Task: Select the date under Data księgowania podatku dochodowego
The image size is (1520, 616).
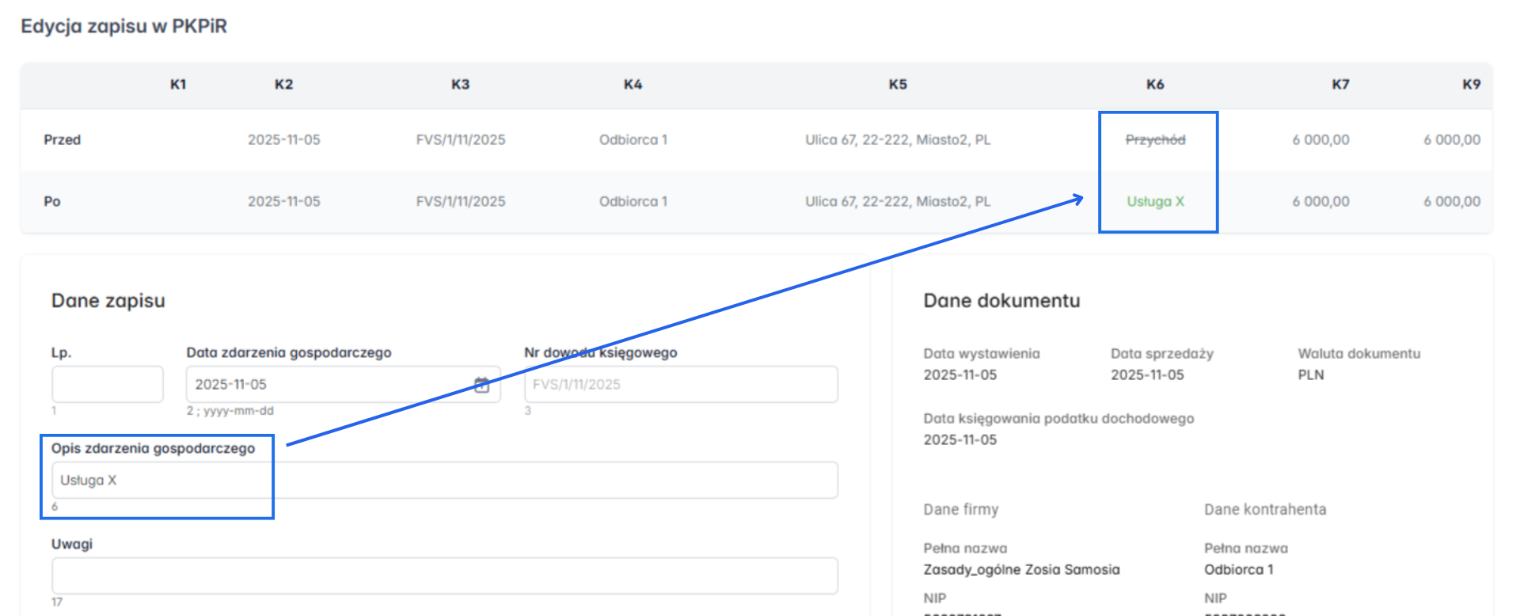Action: (960, 439)
